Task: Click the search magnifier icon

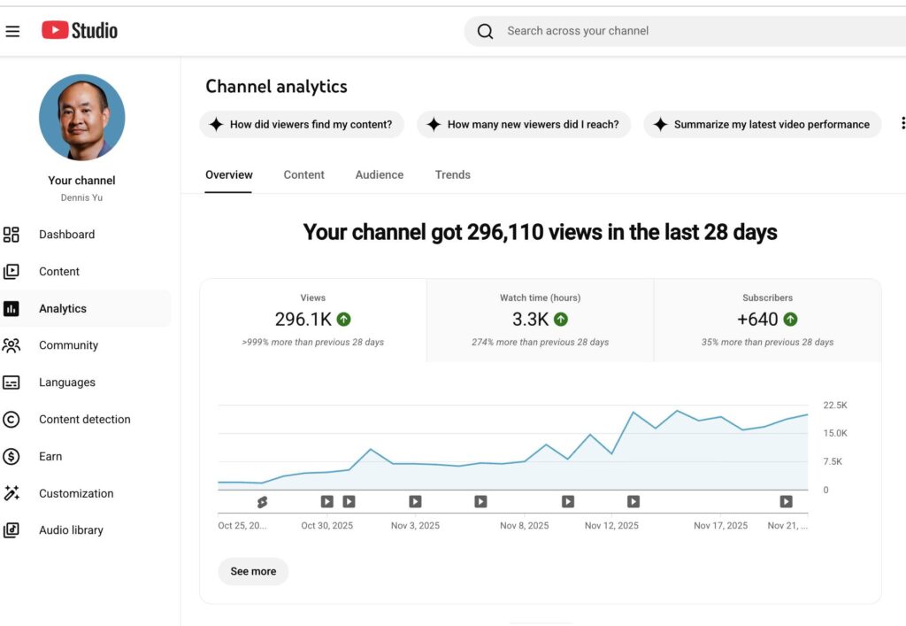Action: click(485, 32)
